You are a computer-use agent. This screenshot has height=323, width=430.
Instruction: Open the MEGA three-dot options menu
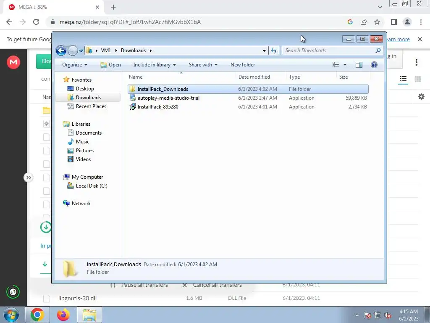tap(416, 62)
